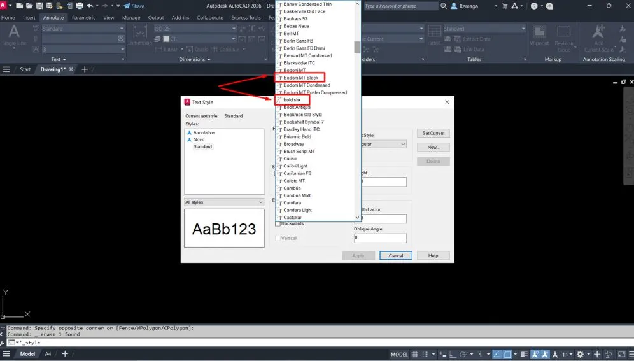Select the Annotative text style
Viewport: 634px width, 361px height.
[204, 132]
